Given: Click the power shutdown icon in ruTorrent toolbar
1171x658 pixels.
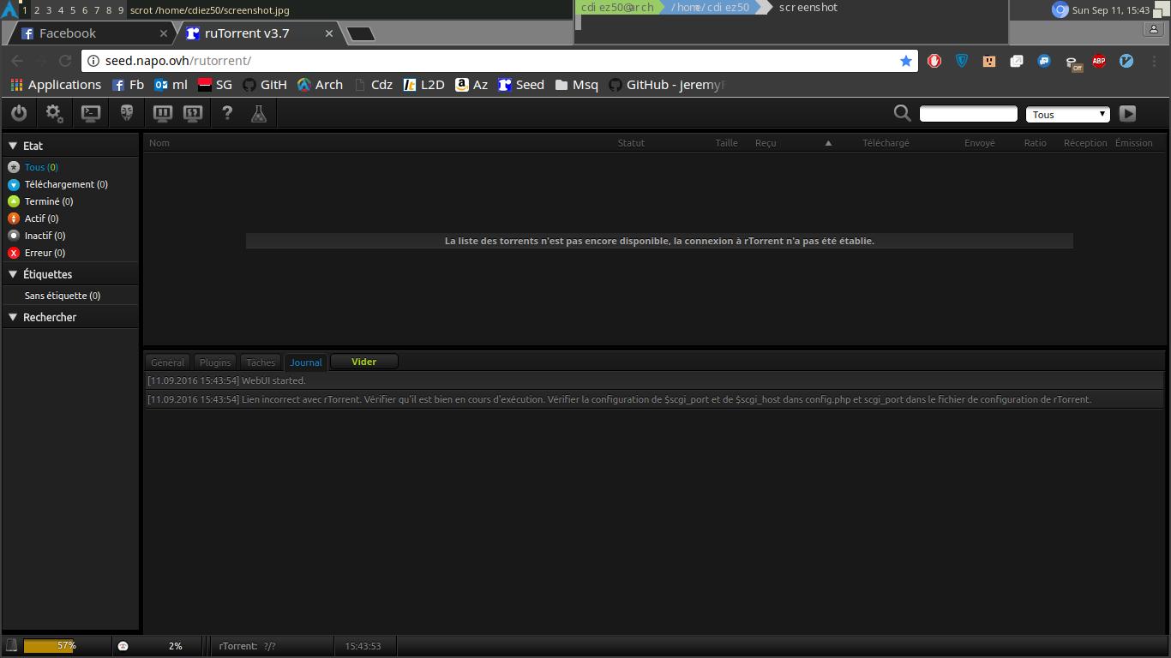Looking at the screenshot, I should click(x=19, y=113).
